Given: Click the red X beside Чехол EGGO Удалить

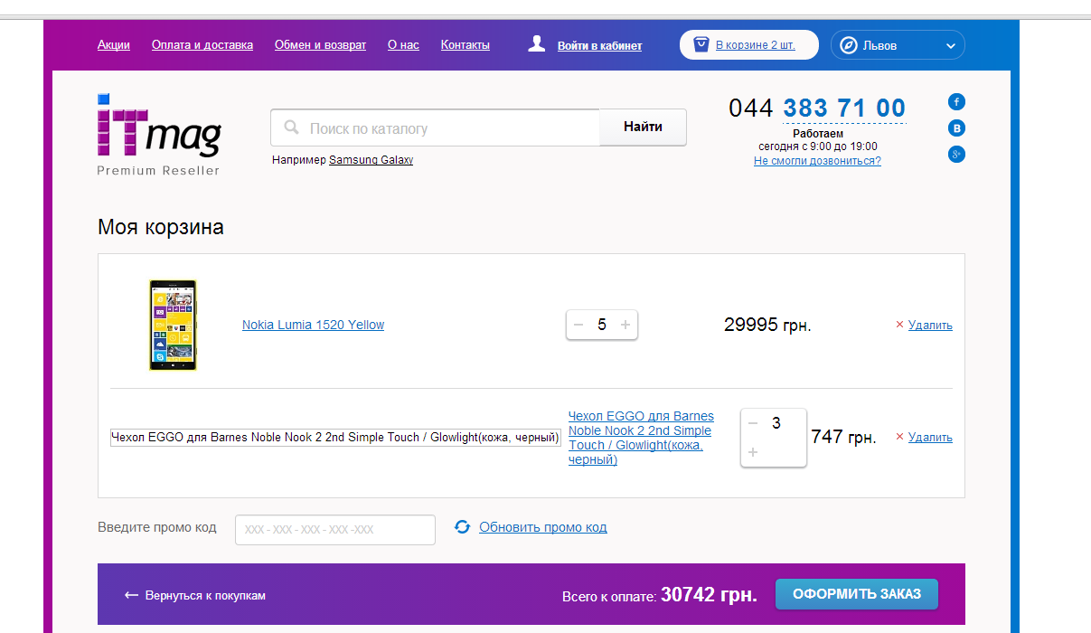Looking at the screenshot, I should pyautogui.click(x=899, y=437).
